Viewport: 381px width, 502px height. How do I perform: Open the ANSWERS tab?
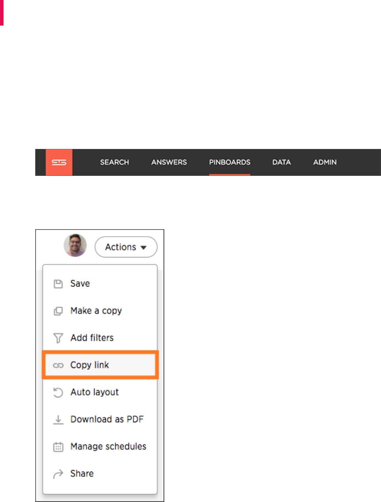(x=169, y=162)
